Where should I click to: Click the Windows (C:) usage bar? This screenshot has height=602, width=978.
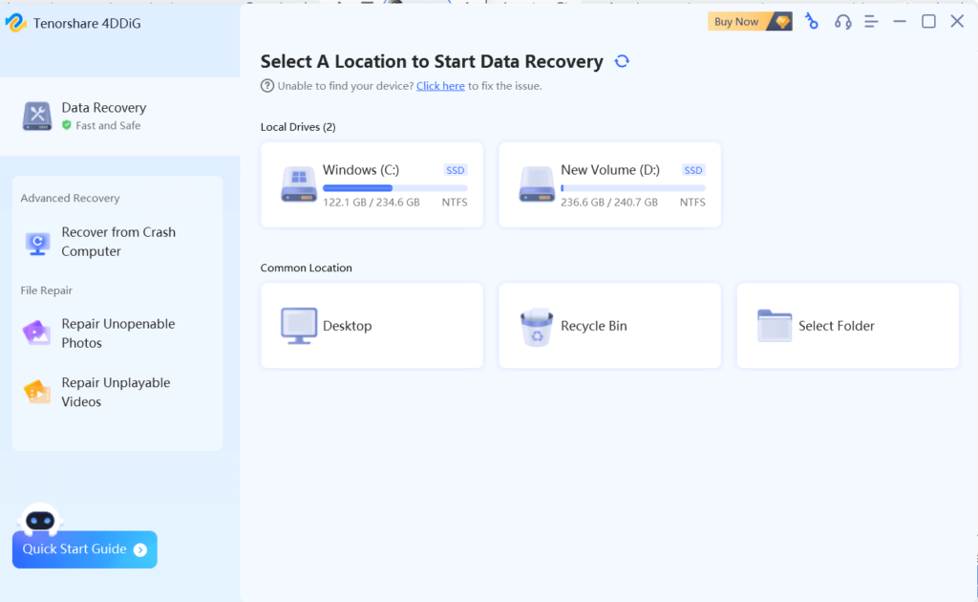(x=394, y=188)
